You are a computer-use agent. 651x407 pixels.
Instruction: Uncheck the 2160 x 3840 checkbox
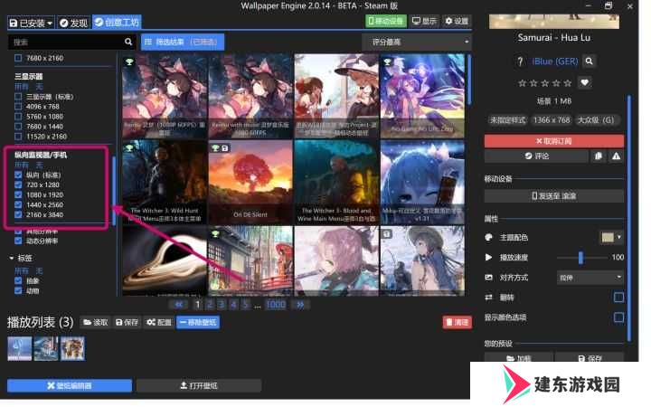[18, 214]
